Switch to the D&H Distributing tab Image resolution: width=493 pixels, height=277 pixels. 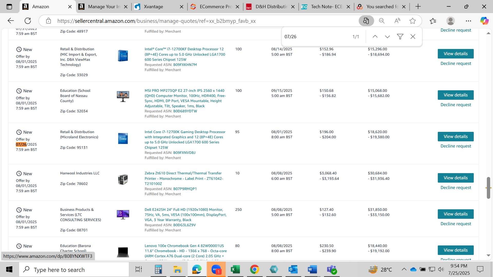click(271, 7)
